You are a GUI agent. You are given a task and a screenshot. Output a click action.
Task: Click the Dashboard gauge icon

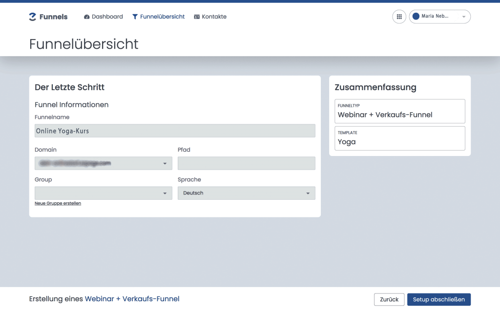click(x=87, y=17)
